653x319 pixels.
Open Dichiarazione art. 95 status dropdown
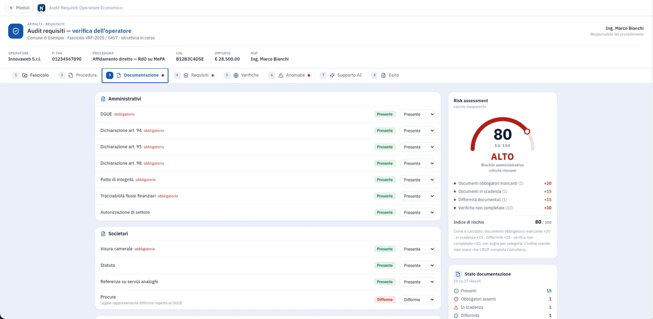point(418,147)
